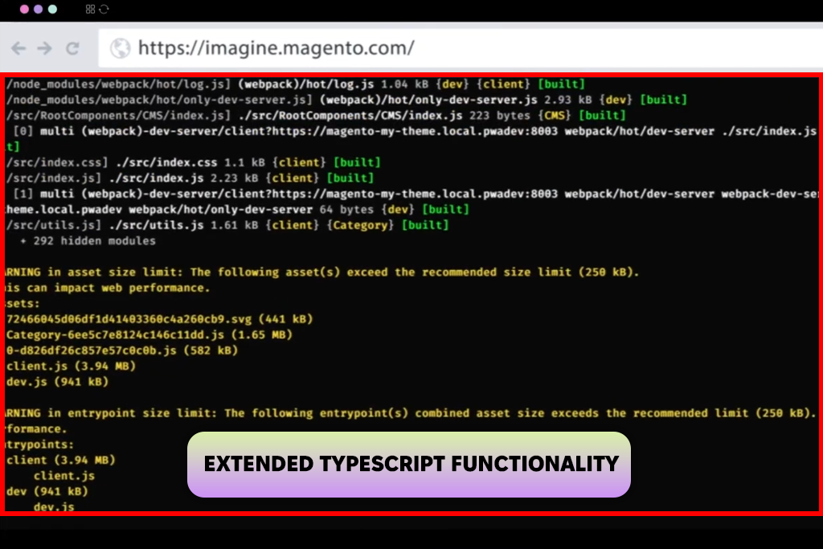
Task: Click the 'client (3.94 MB)' entrypoint line
Action: (60, 460)
